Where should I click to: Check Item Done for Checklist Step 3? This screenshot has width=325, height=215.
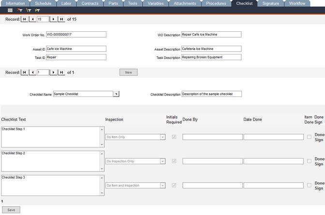click(309, 185)
